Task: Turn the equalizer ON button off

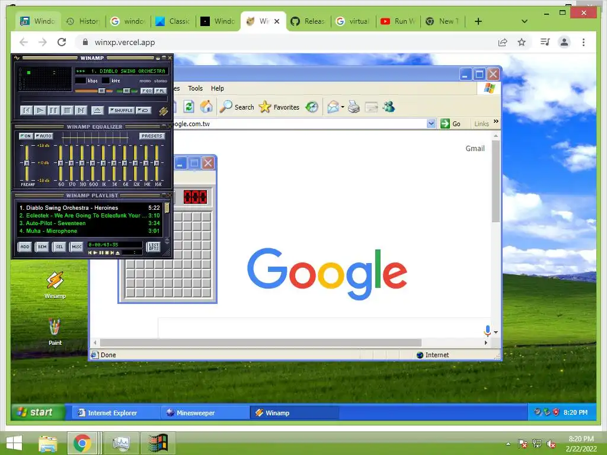Action: pyautogui.click(x=26, y=136)
